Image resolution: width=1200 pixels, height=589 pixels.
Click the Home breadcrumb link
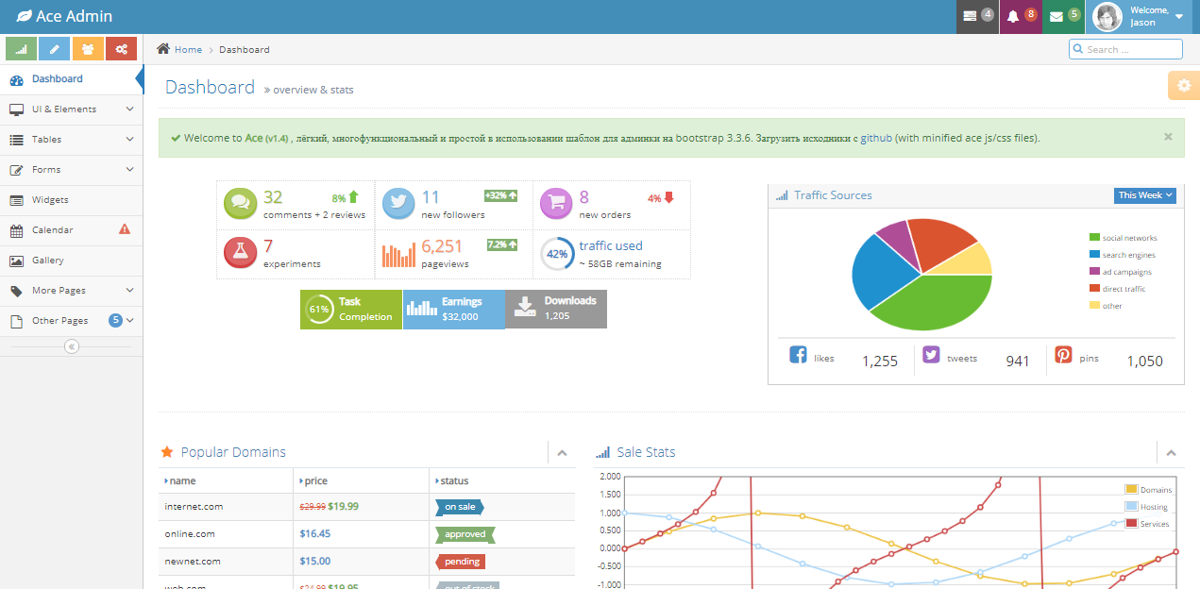coord(188,49)
